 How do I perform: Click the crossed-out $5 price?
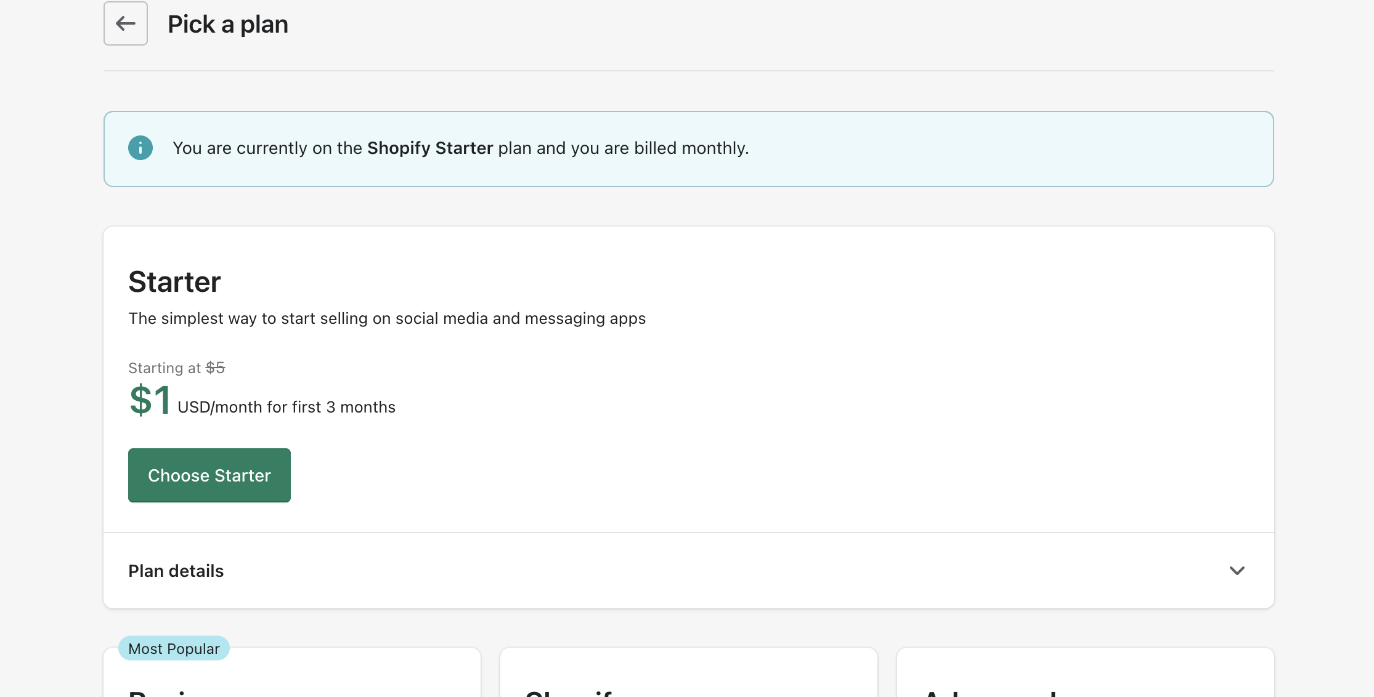click(x=216, y=368)
